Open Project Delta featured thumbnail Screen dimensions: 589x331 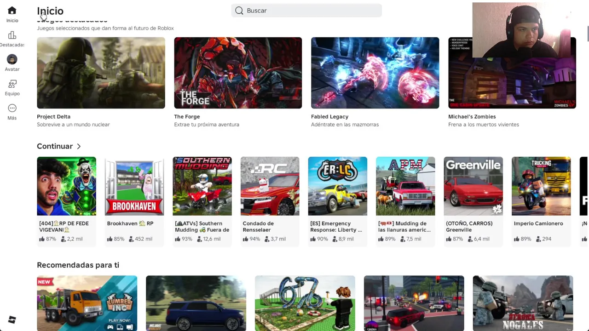[x=101, y=73]
